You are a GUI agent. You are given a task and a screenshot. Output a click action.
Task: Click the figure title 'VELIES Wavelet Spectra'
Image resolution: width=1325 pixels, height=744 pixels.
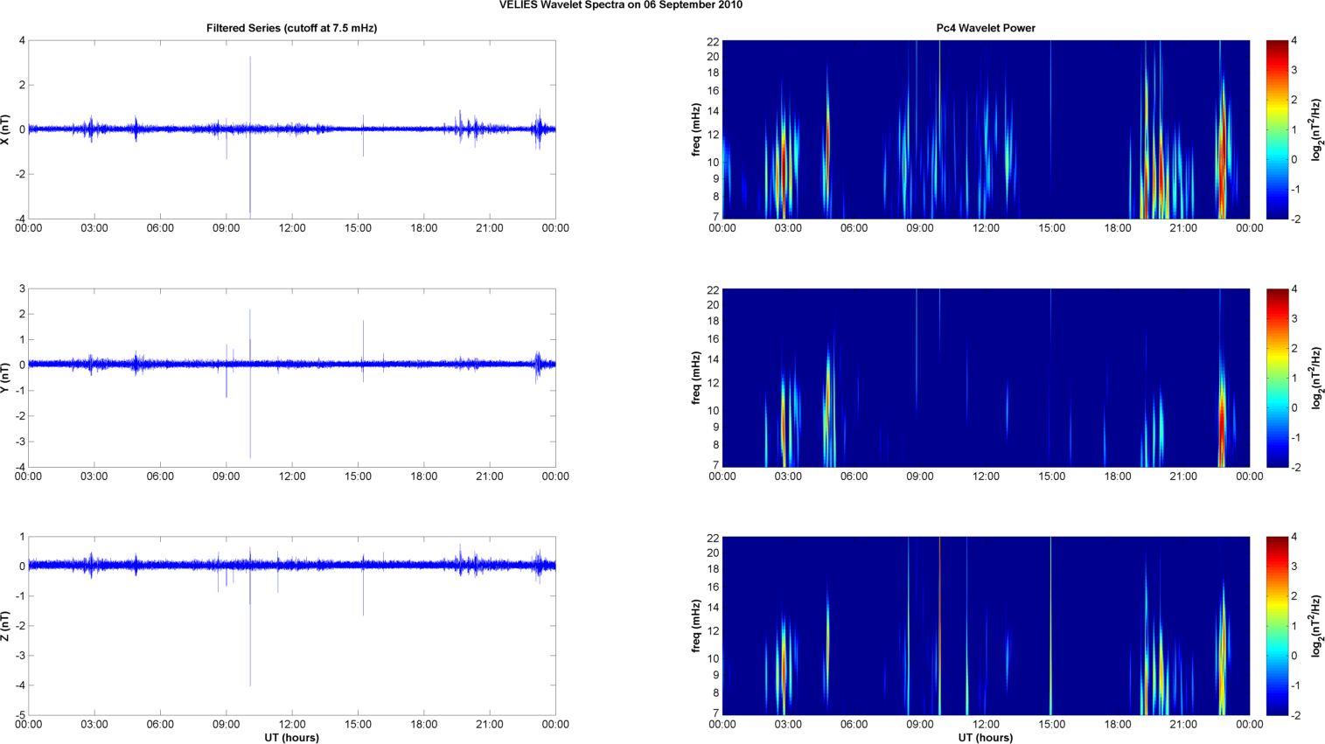[620, 5]
